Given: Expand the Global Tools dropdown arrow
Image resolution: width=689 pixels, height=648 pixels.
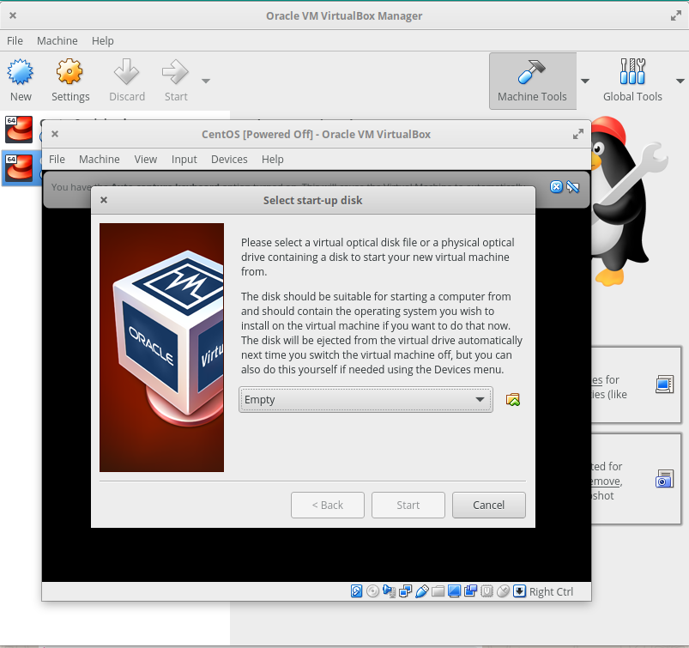Looking at the screenshot, I should 680,81.
